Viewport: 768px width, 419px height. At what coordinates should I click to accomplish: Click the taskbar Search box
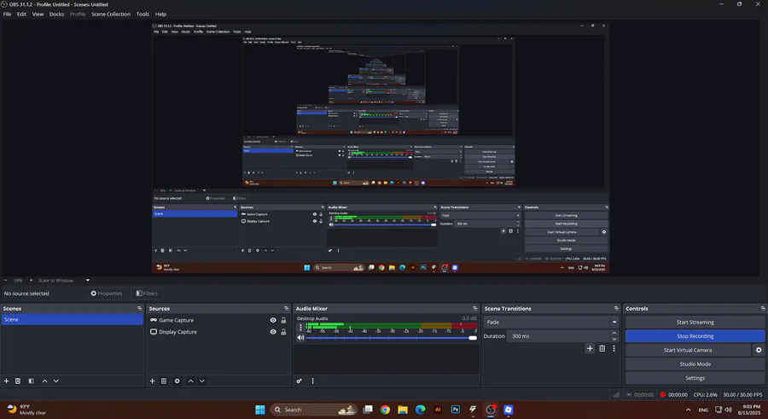coord(313,410)
